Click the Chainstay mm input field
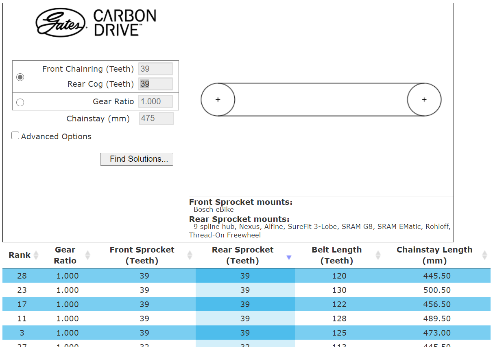493x347 pixels. [156, 119]
